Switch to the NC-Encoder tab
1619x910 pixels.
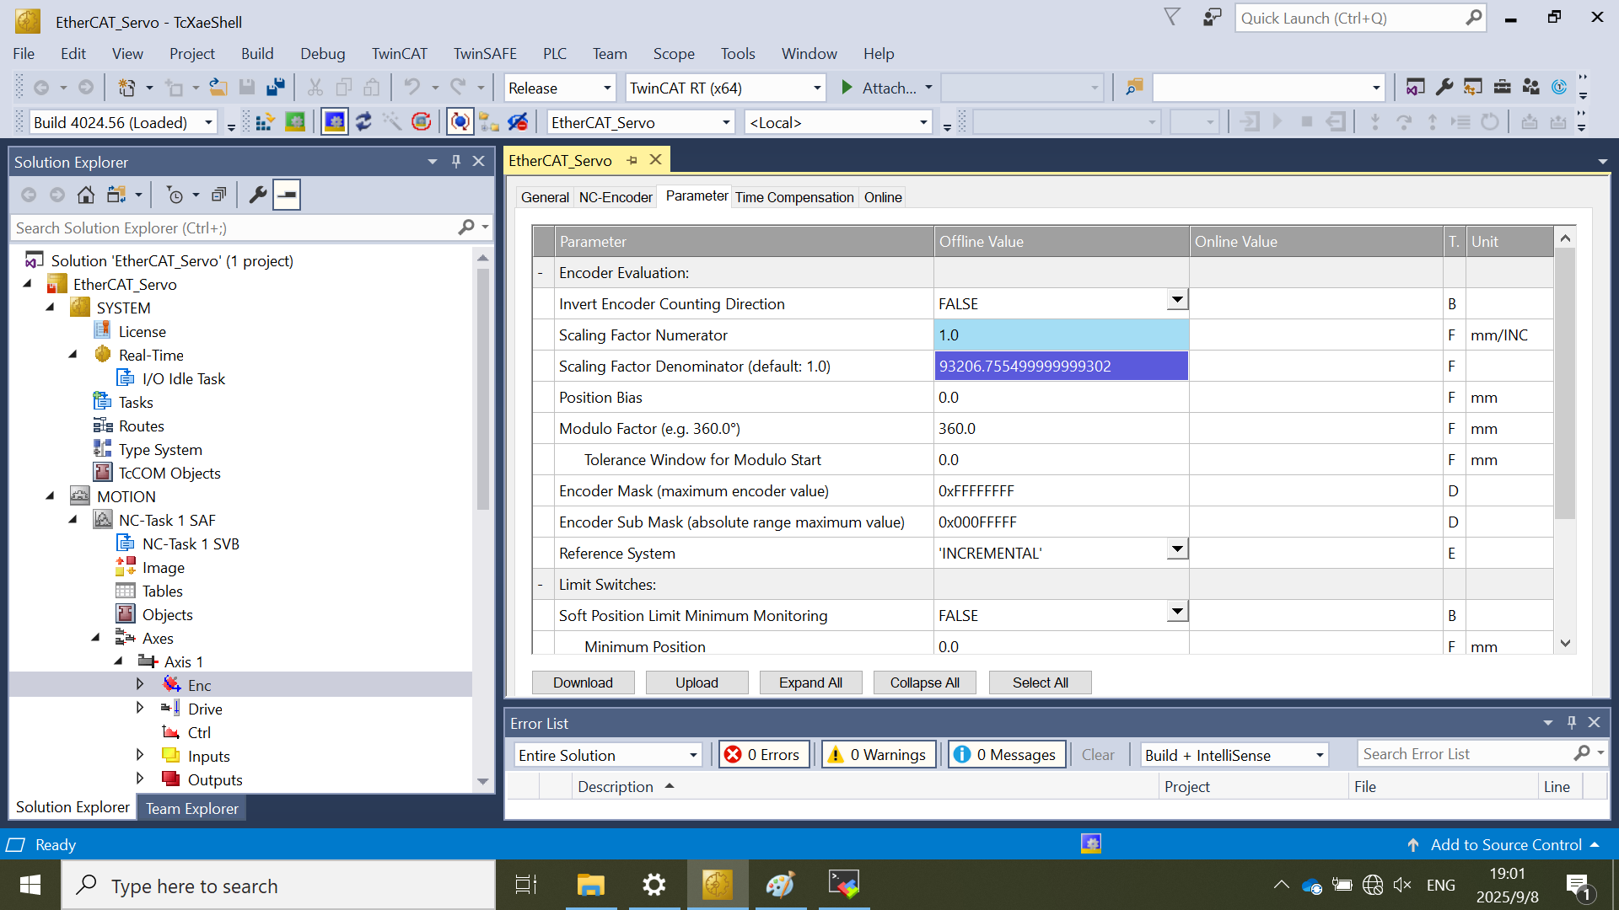click(615, 197)
